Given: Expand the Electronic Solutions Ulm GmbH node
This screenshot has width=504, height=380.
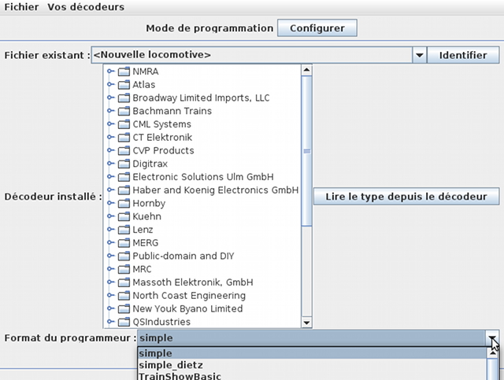Looking at the screenshot, I should tap(110, 177).
